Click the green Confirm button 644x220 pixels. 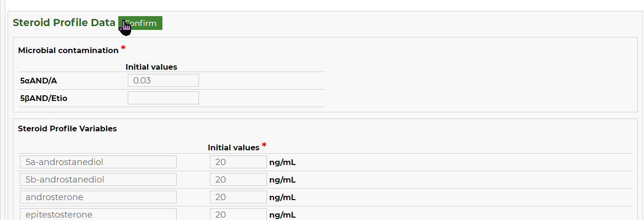coord(140,23)
